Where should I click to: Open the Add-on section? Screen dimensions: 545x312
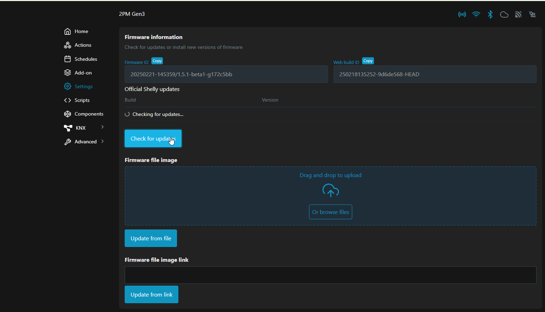(x=83, y=73)
